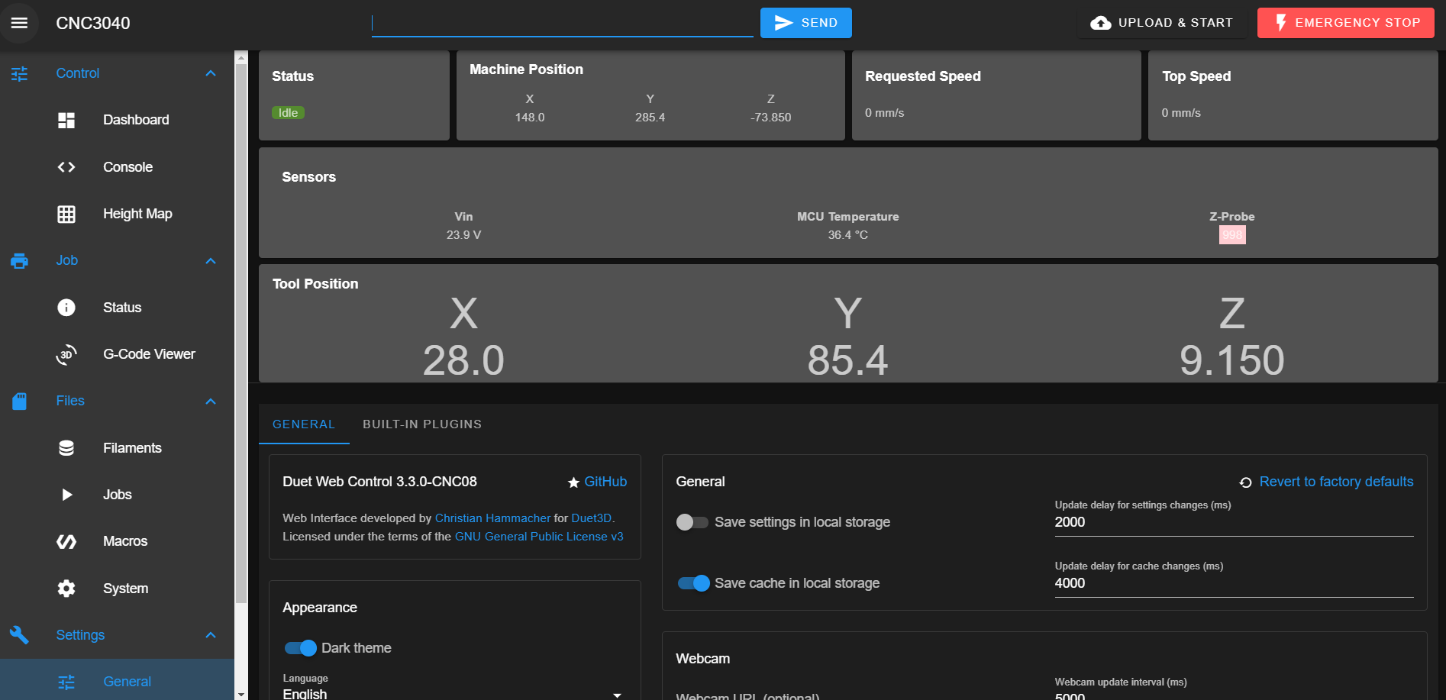
Task: Open the Christian Hammacher link
Action: point(492,518)
